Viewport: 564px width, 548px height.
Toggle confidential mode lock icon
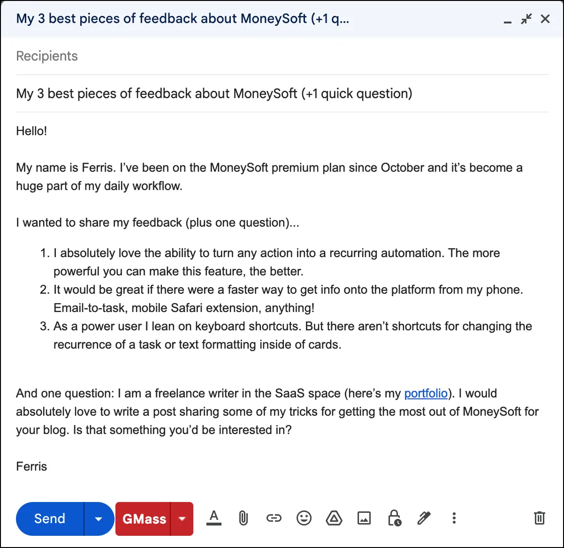(394, 518)
